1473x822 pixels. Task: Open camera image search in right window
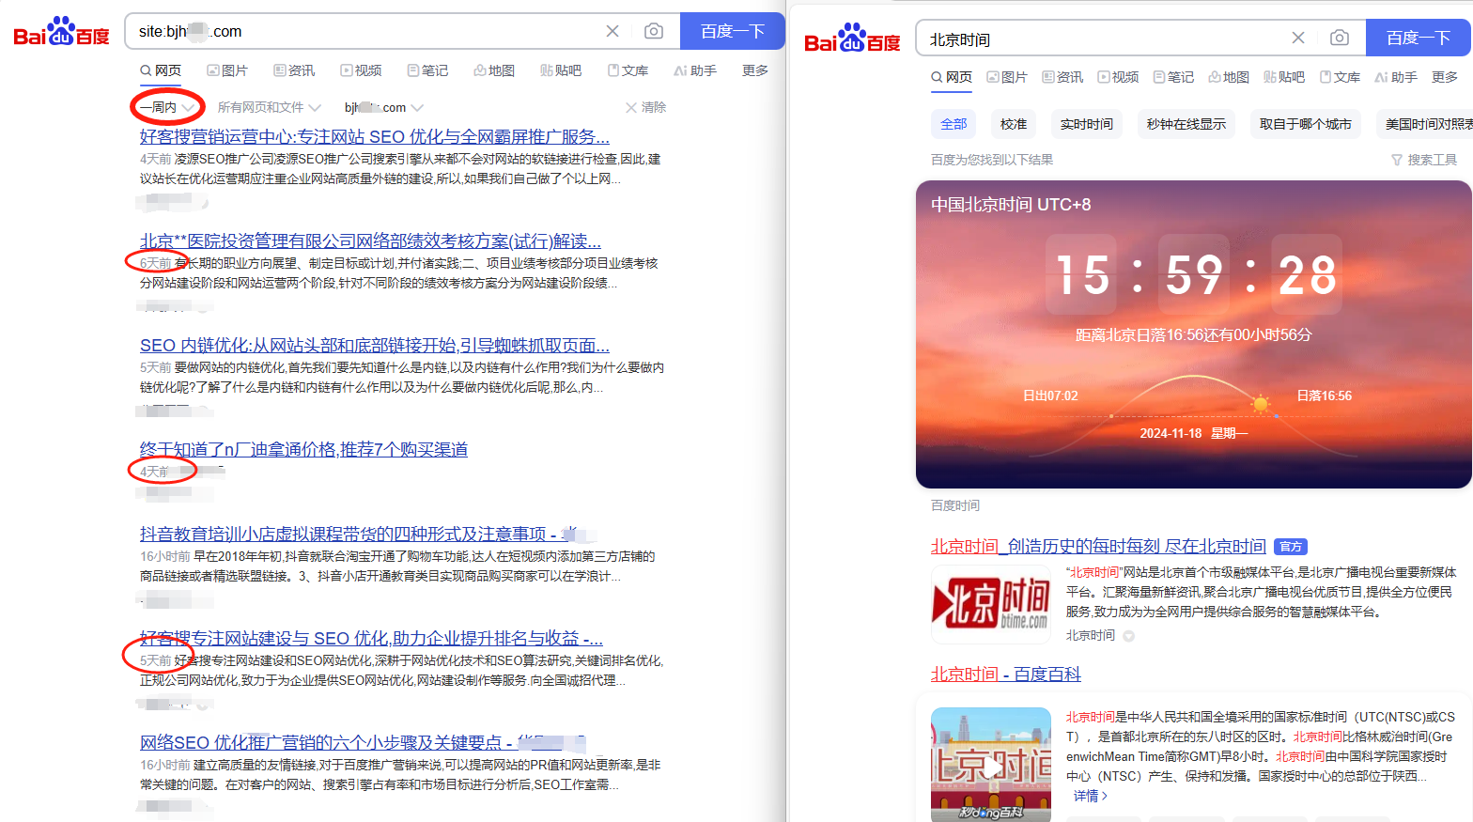(x=1340, y=38)
